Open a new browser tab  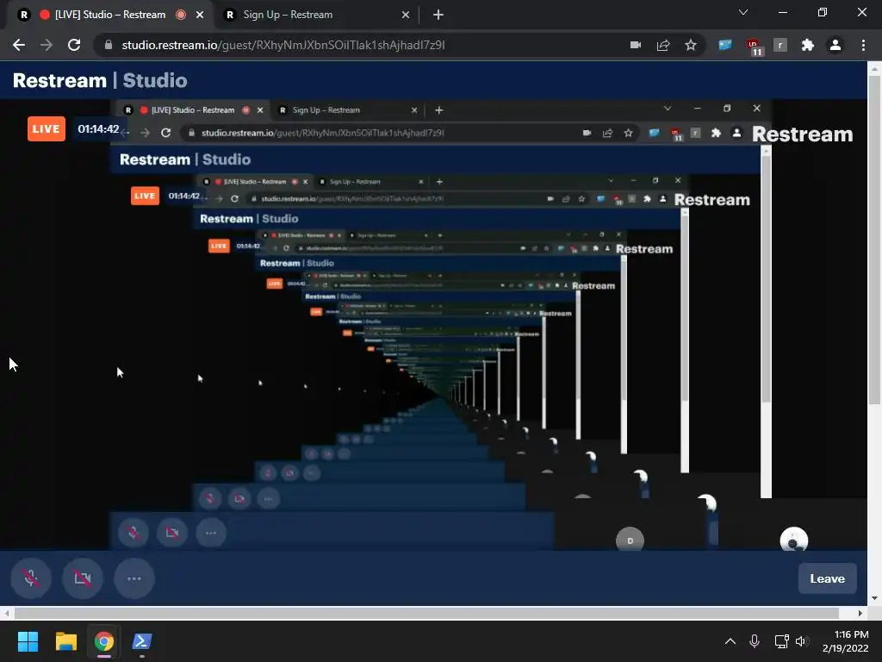(438, 15)
